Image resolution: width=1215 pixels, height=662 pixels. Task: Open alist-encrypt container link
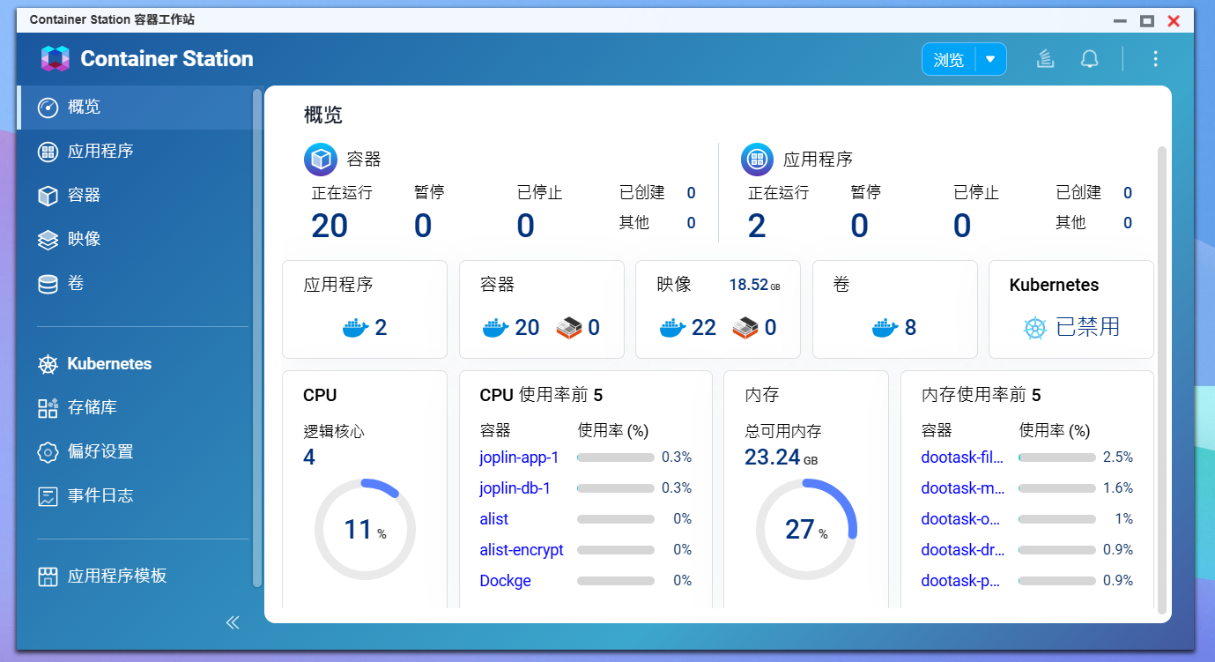click(522, 550)
